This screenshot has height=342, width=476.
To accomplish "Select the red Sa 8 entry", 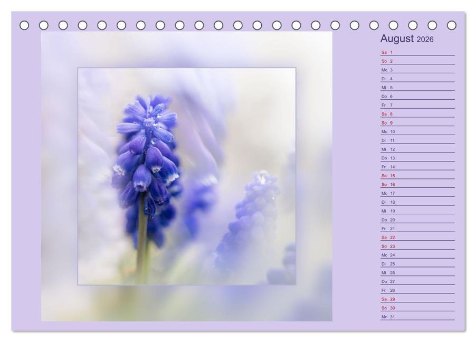I will 417,114.
